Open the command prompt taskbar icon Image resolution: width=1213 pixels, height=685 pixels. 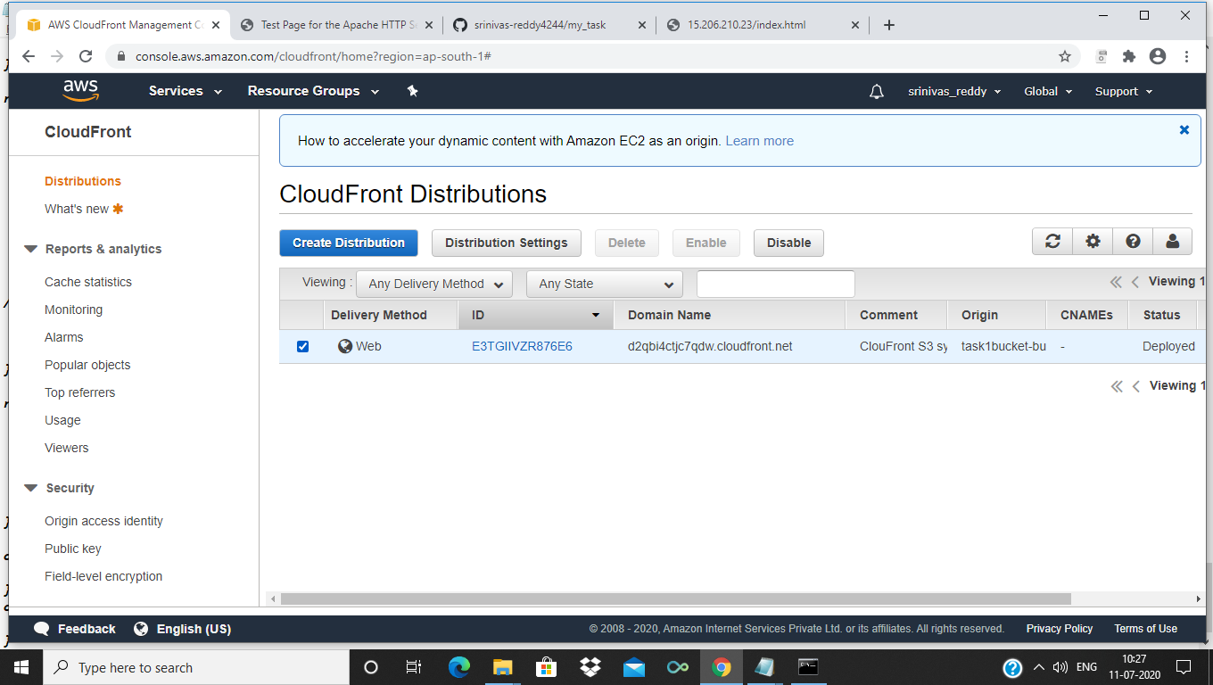coord(808,667)
